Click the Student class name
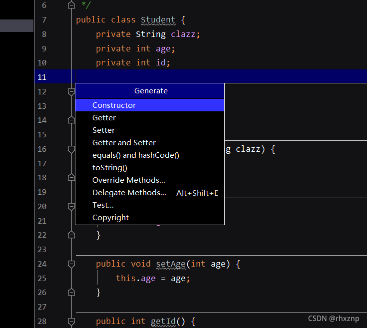The width and height of the screenshot is (367, 328). pos(158,20)
